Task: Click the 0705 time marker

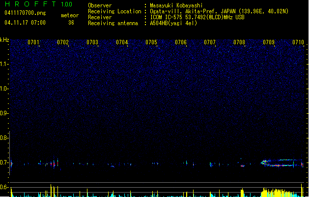Action: pos(151,42)
